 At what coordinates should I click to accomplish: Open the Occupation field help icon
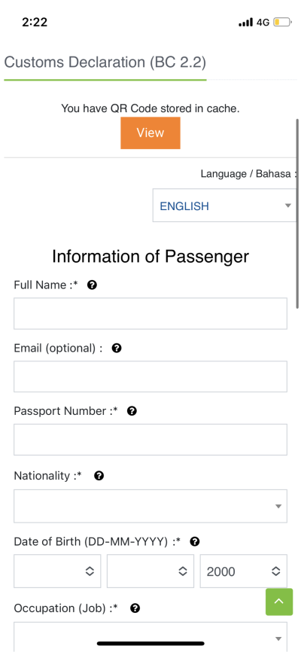135,608
